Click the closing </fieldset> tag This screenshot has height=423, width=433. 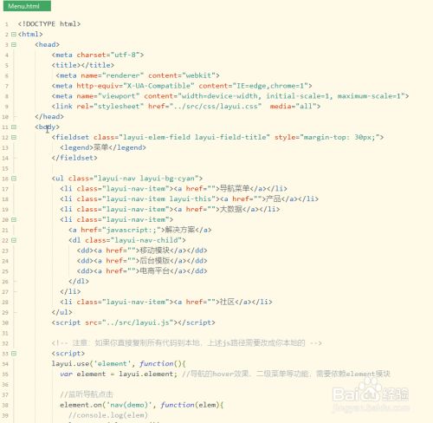(x=74, y=158)
